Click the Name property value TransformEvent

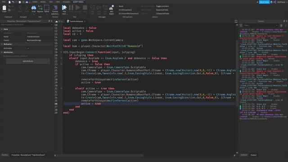(33, 37)
